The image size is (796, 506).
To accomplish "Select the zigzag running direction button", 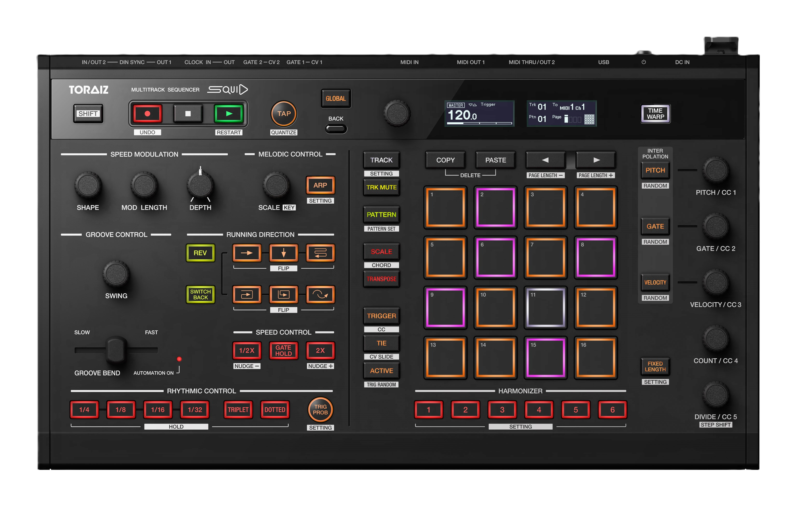I will pyautogui.click(x=320, y=253).
